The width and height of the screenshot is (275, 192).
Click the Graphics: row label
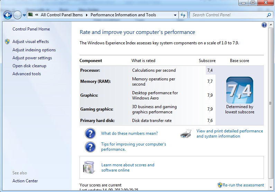[x=89, y=95]
